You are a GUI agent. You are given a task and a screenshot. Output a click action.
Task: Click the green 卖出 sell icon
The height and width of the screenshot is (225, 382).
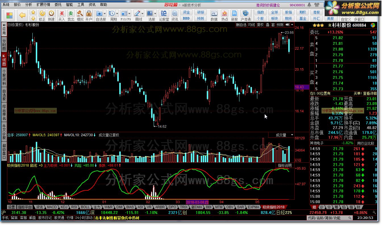pos(71,13)
